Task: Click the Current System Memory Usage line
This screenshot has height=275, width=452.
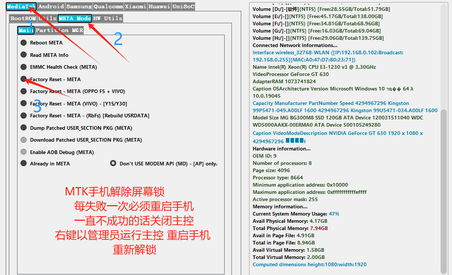Action: pyautogui.click(x=296, y=213)
